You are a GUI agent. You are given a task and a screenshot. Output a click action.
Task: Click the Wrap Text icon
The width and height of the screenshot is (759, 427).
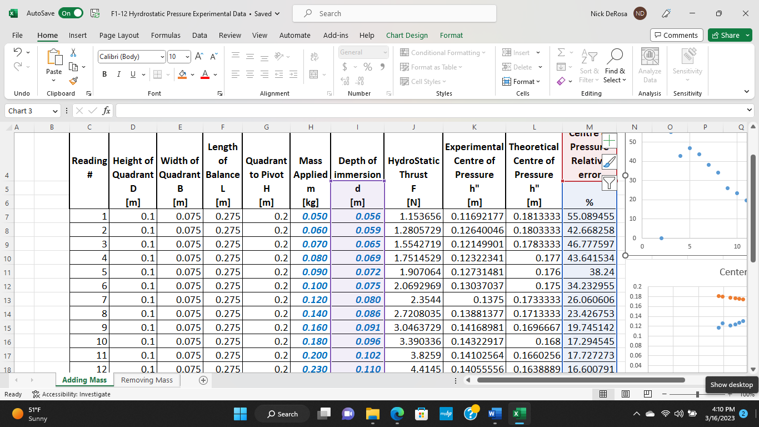(x=314, y=57)
